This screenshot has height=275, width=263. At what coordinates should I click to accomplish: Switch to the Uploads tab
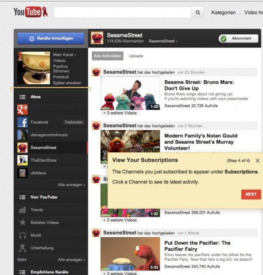(x=136, y=56)
